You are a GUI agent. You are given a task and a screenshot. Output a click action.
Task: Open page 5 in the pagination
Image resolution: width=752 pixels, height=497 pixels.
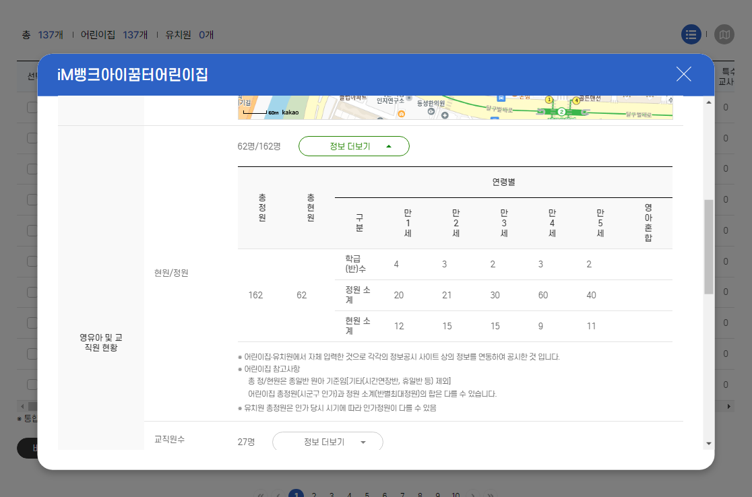point(366,494)
